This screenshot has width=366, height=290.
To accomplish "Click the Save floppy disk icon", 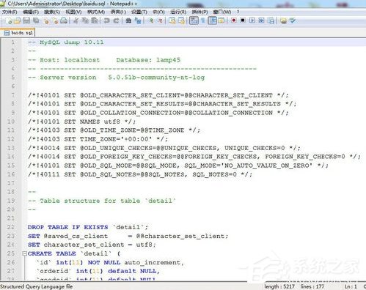I will 26,21.
